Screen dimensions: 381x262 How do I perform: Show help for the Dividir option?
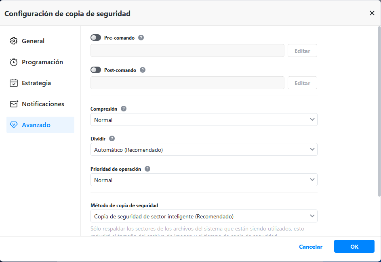[x=112, y=138]
